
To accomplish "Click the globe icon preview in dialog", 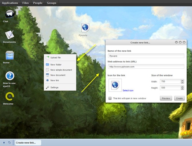I will point(115,85).
